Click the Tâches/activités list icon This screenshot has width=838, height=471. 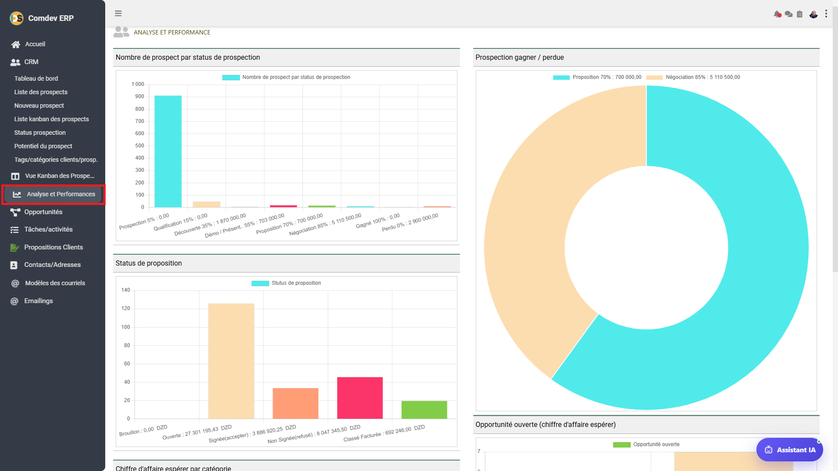tap(15, 230)
